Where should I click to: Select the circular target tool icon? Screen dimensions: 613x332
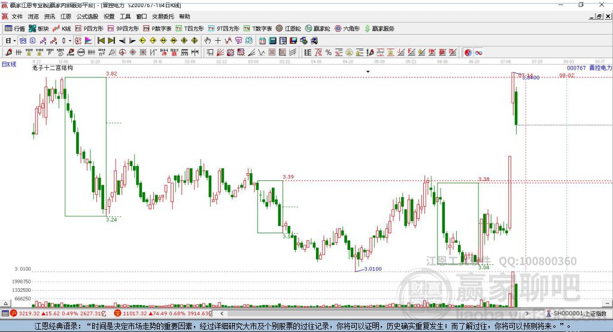(x=122, y=53)
